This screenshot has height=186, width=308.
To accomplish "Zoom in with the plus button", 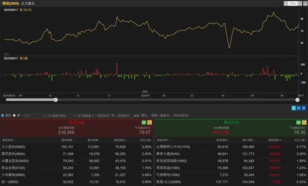I will (x=300, y=3).
